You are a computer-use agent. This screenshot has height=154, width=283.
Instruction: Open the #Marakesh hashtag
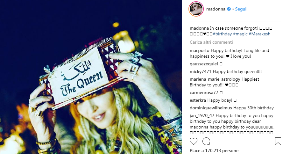tap(259, 34)
